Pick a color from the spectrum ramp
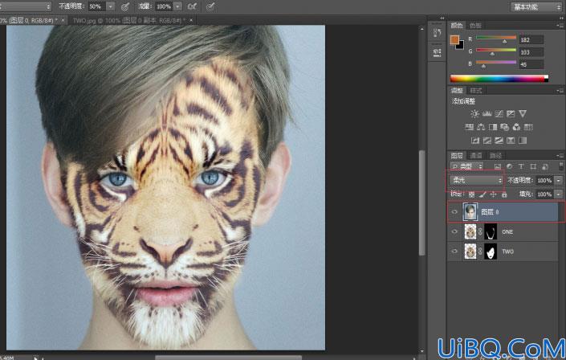The image size is (566, 360). pos(499,79)
